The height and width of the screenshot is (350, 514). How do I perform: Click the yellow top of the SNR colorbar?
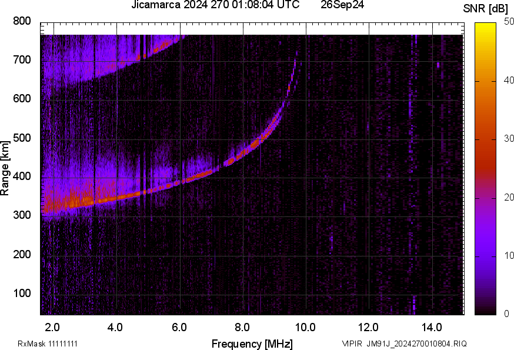tap(486, 26)
